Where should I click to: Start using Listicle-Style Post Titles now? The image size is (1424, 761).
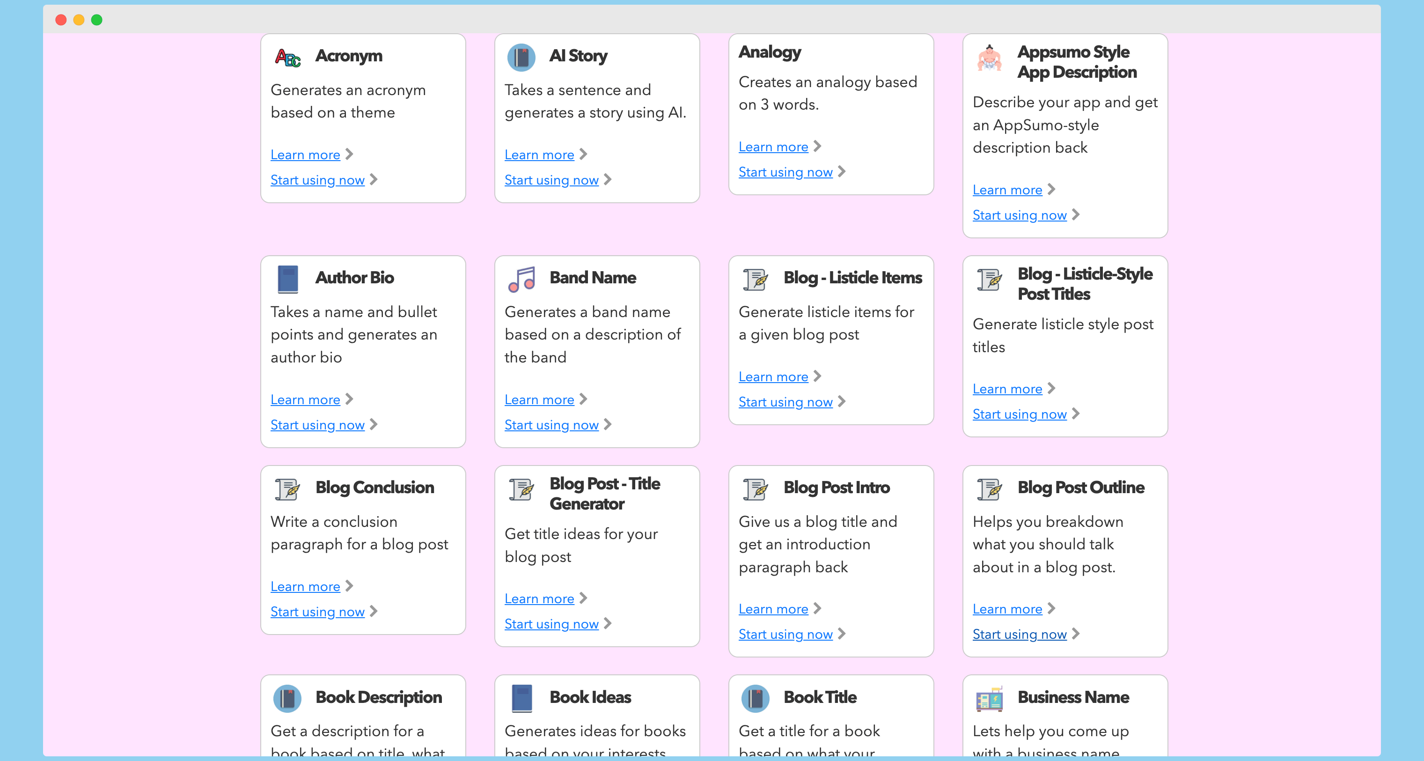click(1020, 415)
